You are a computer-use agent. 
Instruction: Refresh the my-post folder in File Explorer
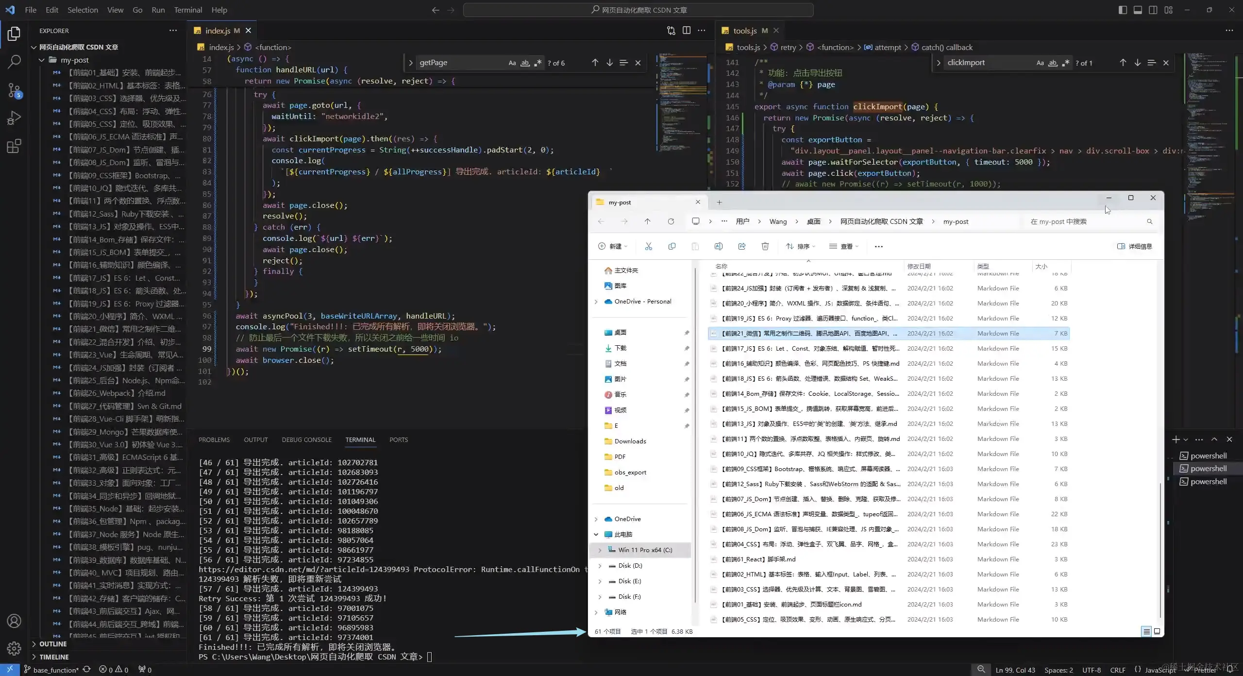(671, 221)
